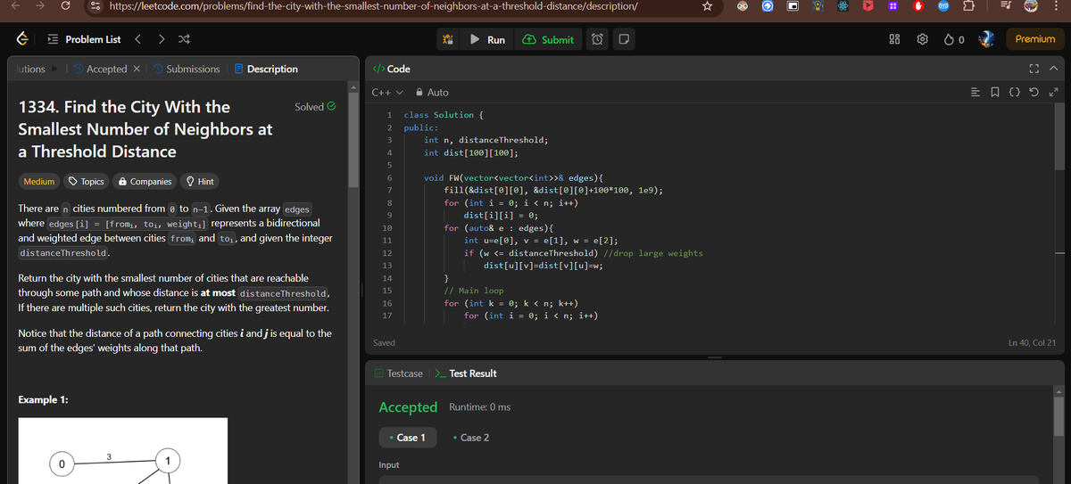
Task: Click the 'void FW' function line
Action: click(513, 178)
